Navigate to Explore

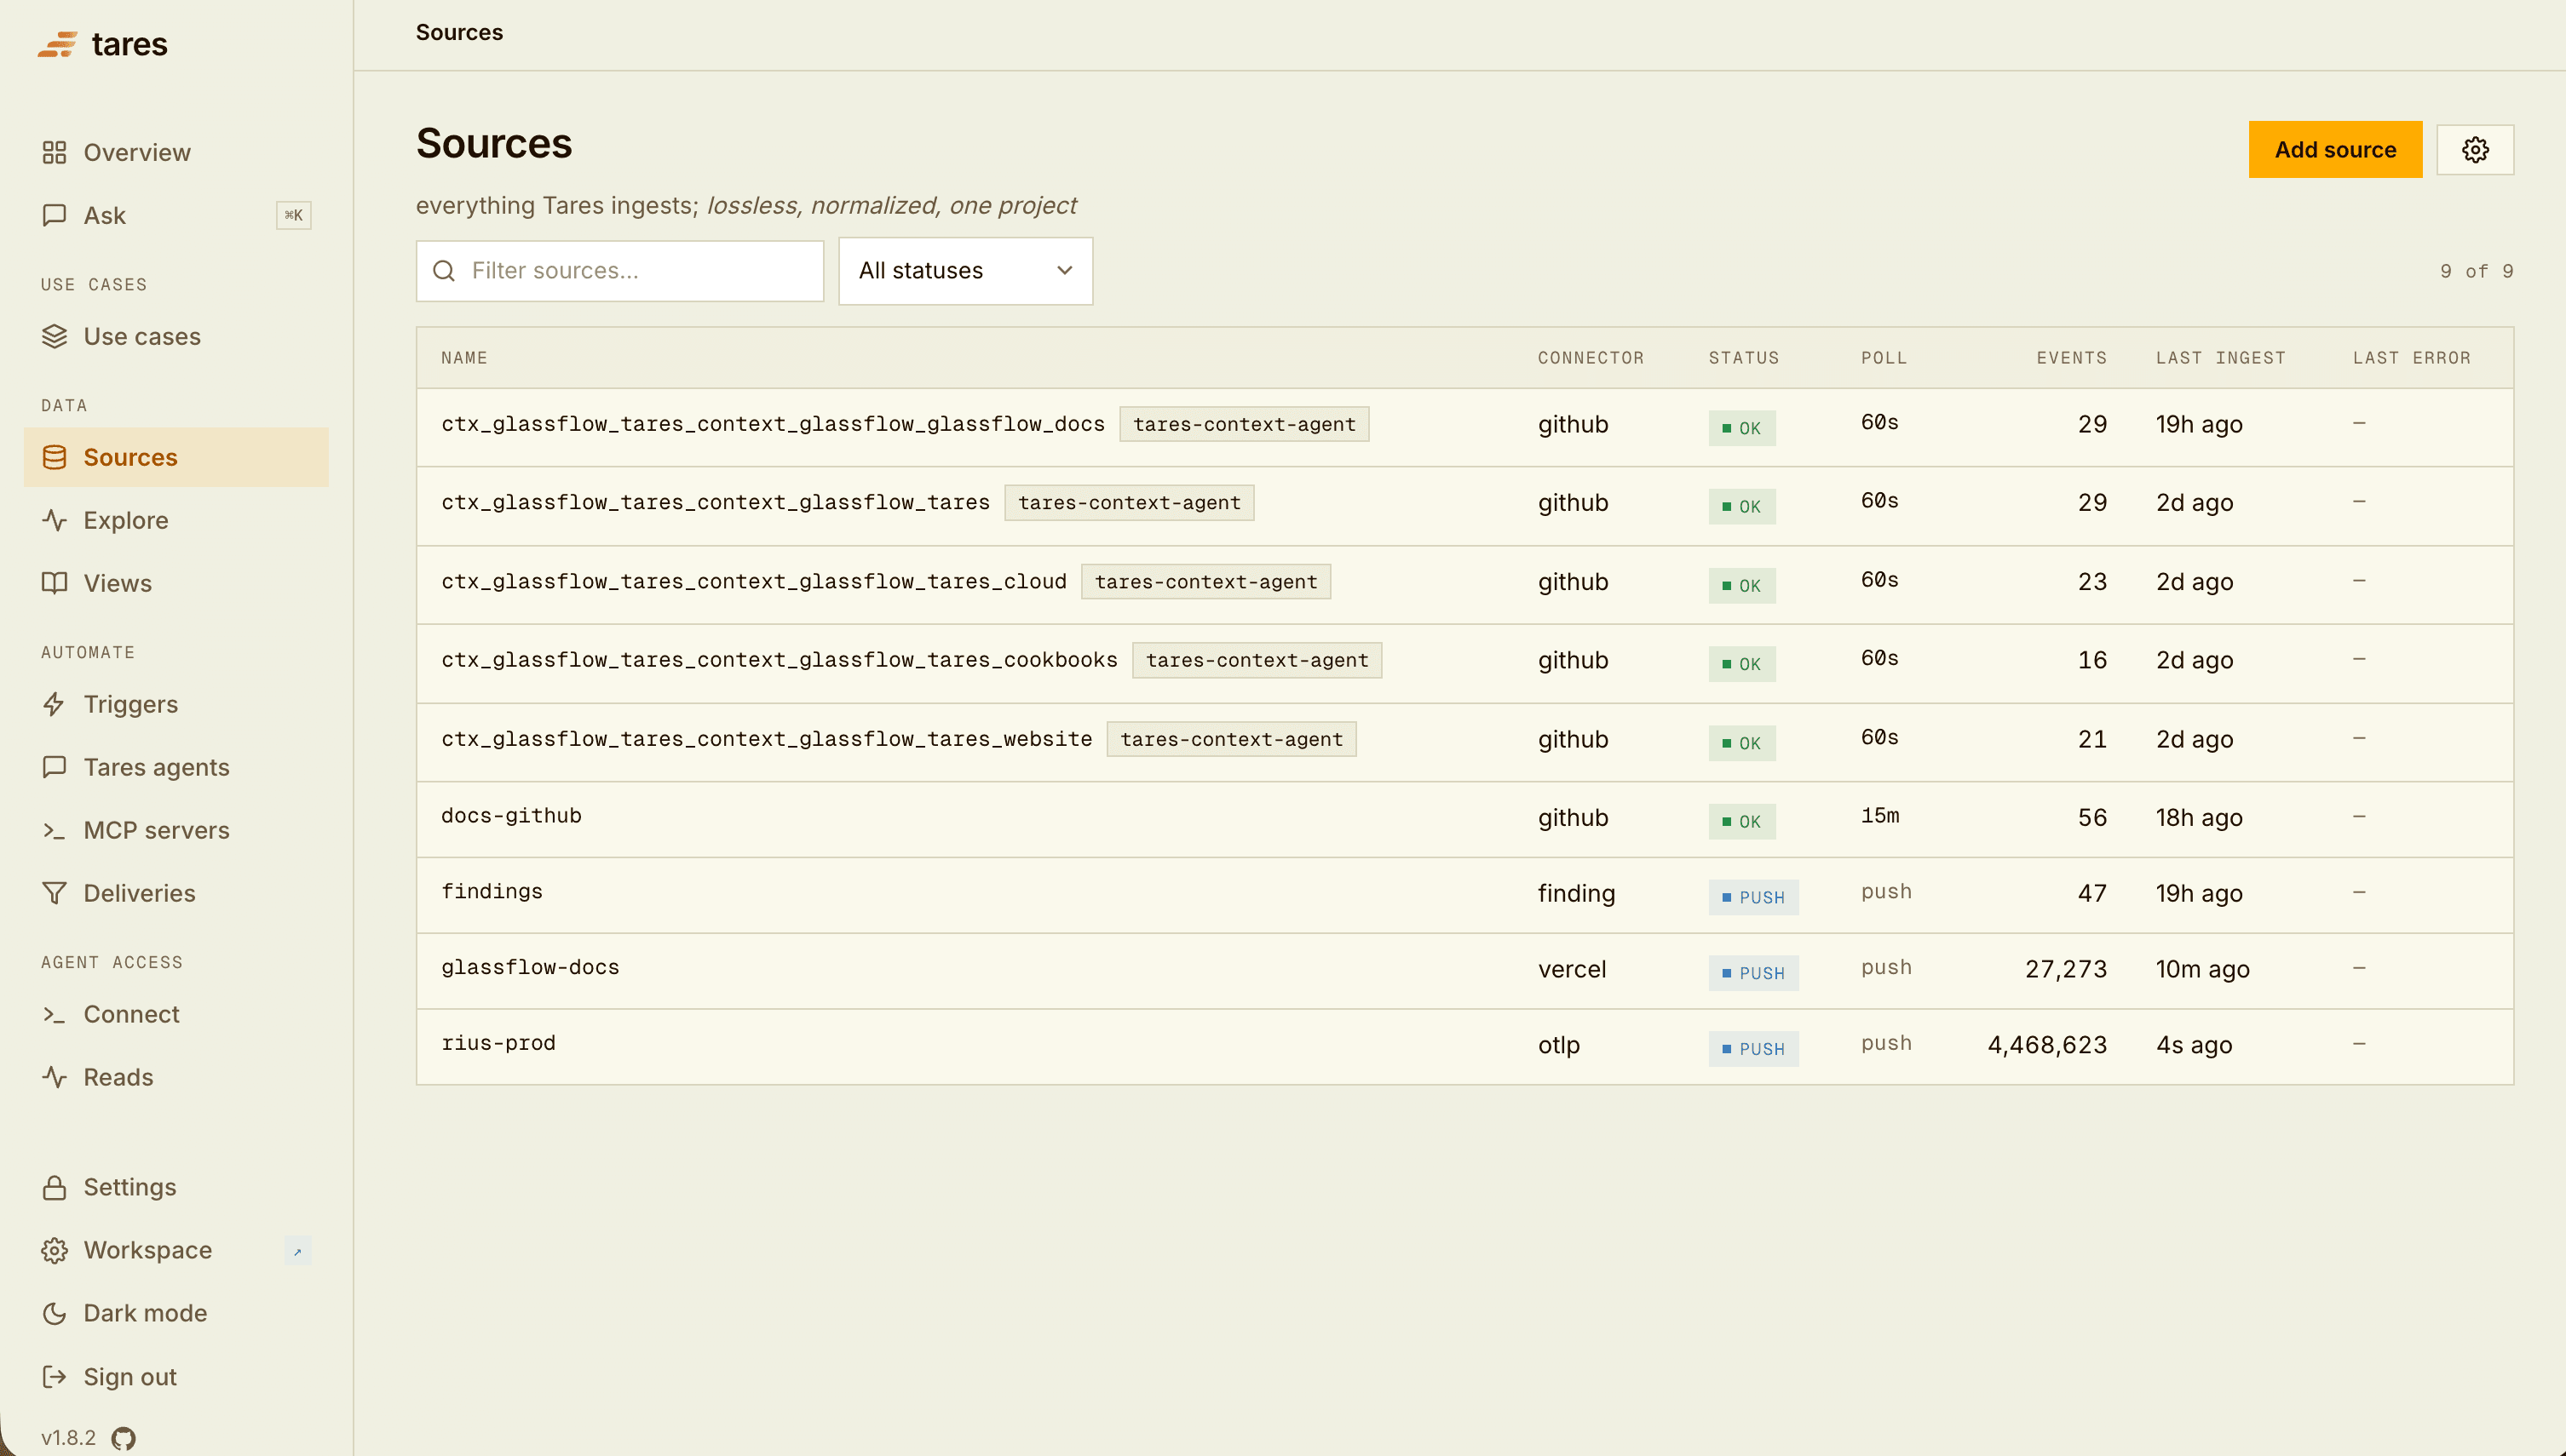point(176,520)
